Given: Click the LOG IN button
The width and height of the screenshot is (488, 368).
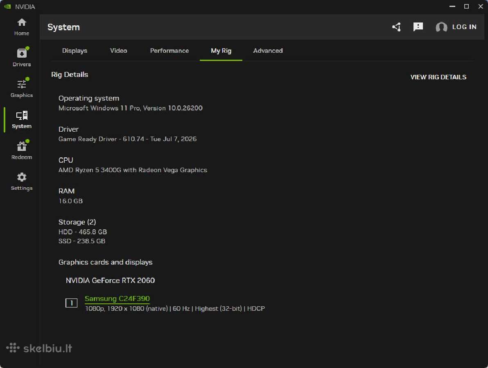Looking at the screenshot, I should point(464,27).
